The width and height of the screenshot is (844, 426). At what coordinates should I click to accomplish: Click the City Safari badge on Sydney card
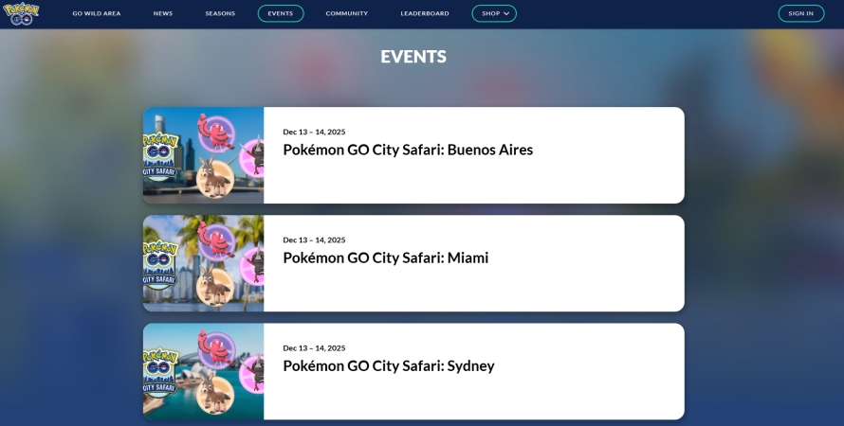click(x=159, y=372)
